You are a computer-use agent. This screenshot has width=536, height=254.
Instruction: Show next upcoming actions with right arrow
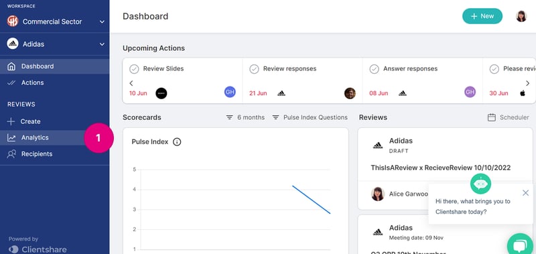pyautogui.click(x=527, y=83)
